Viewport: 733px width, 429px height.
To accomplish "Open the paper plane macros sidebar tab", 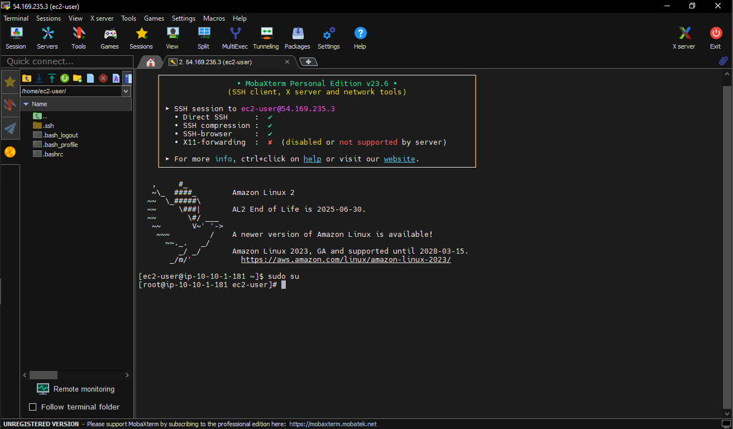I will (x=10, y=128).
